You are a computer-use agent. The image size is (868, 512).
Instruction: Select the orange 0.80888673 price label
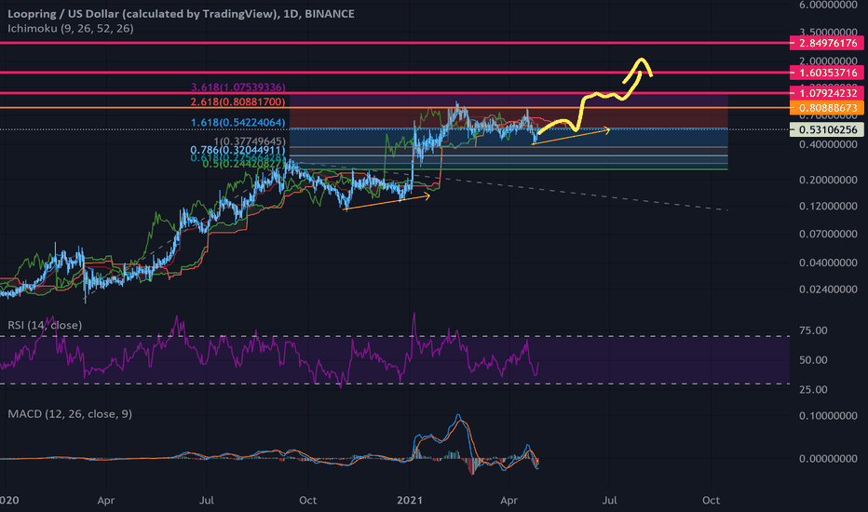click(827, 108)
